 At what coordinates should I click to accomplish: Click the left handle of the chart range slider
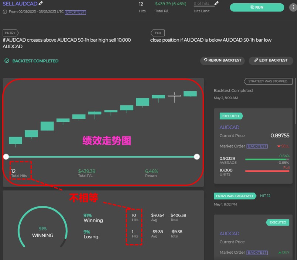click(6, 157)
